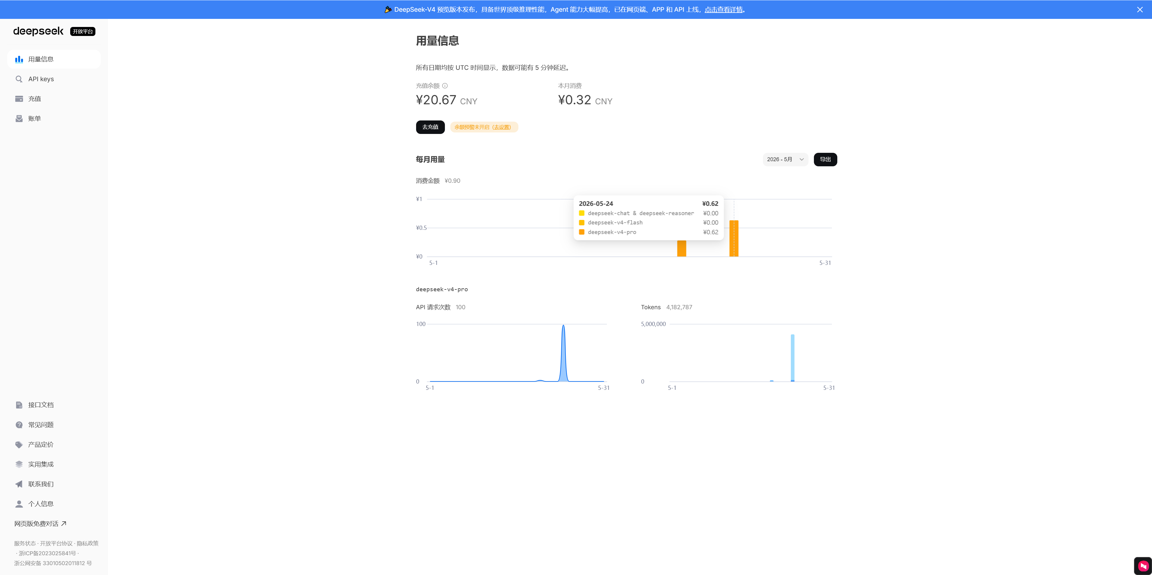Viewport: 1152px width, 575px height.
Task: Click the Tokens total 4,182,787
Action: click(679, 307)
